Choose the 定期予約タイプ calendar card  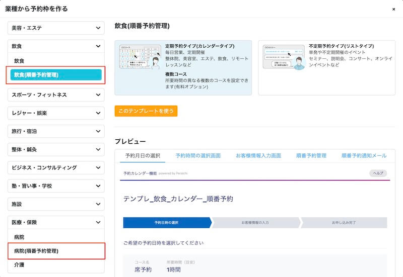coord(183,68)
